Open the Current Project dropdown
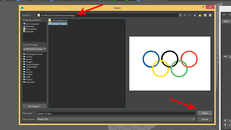Image resolution: width=231 pixels, height=130 pixels. (x=45, y=49)
